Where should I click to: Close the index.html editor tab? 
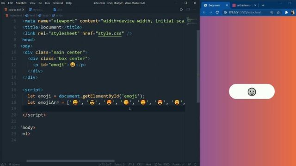point(23,10)
